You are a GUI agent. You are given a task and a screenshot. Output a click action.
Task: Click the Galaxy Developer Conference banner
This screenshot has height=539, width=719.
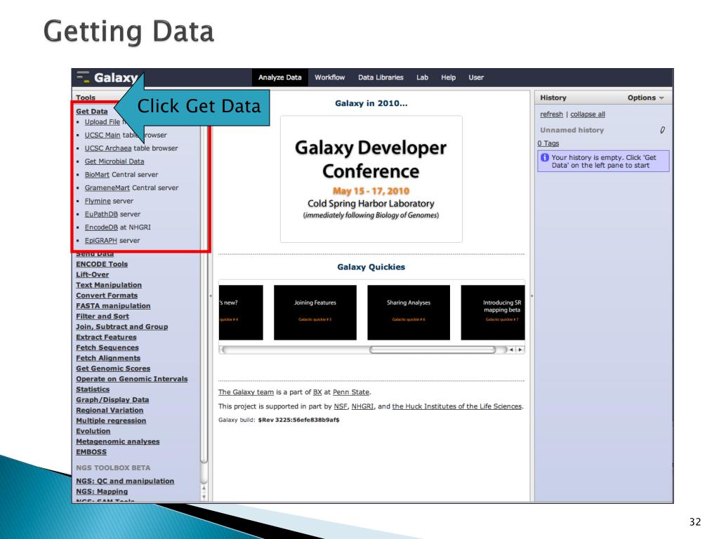[x=371, y=179]
